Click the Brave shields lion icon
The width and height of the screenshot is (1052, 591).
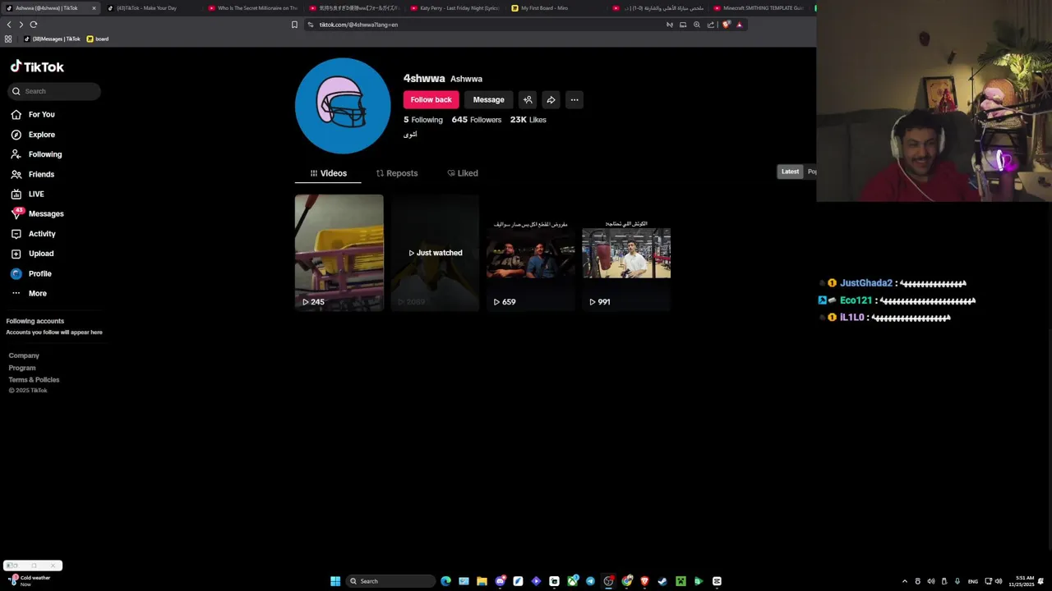click(x=726, y=25)
